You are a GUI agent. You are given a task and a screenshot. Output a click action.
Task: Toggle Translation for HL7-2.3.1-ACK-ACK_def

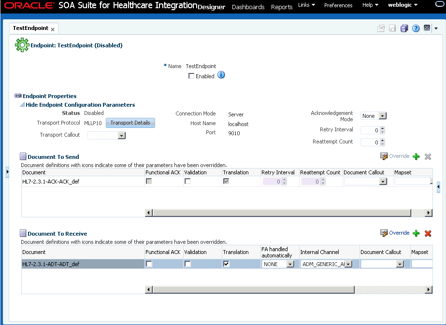226,181
